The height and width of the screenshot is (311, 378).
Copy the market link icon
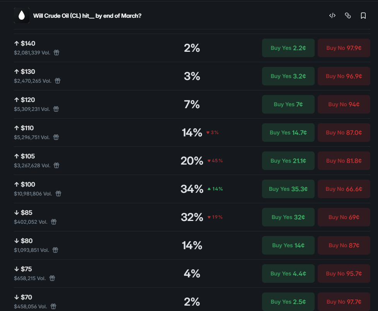[x=347, y=16]
